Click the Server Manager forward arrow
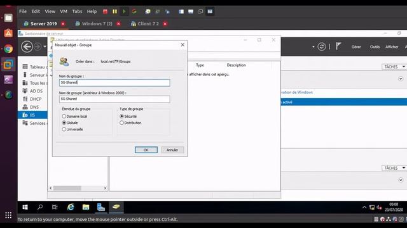The image size is (407, 228). [x=38, y=47]
